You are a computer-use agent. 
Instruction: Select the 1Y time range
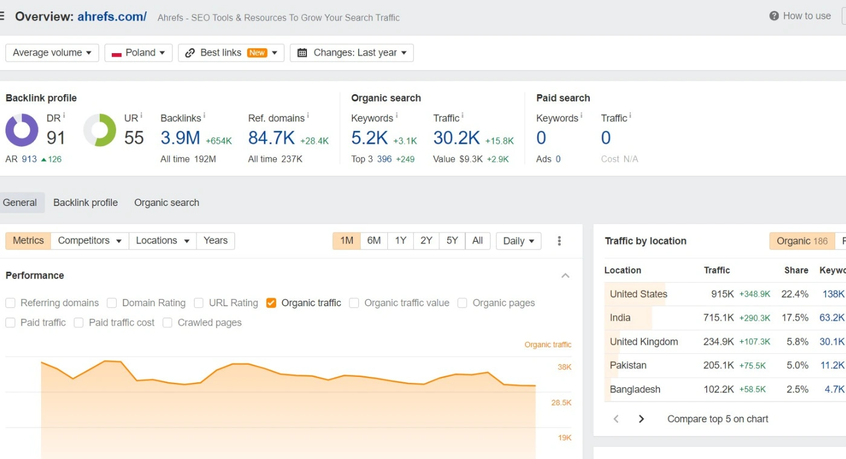(401, 241)
